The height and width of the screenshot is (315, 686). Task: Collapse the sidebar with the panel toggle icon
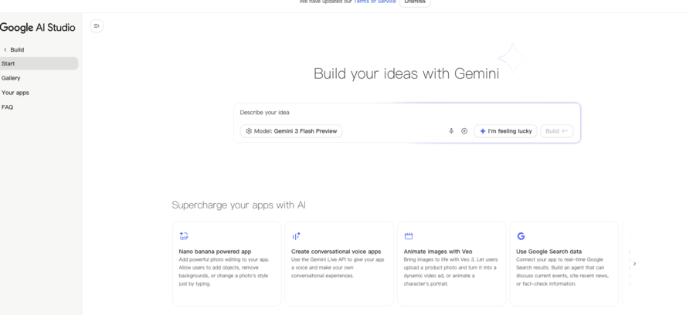pyautogui.click(x=97, y=25)
